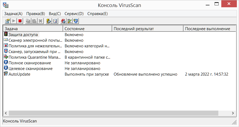
Task: Open the Справка(E) menu
Action: coord(98,14)
